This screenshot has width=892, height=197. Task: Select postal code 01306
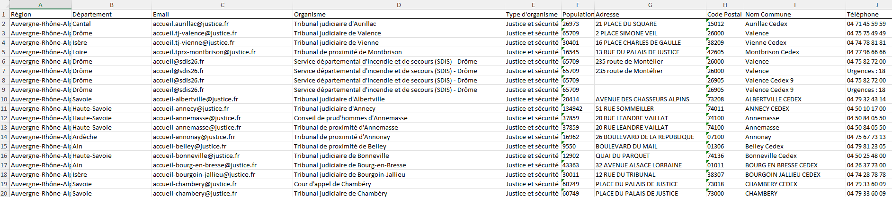(725, 146)
